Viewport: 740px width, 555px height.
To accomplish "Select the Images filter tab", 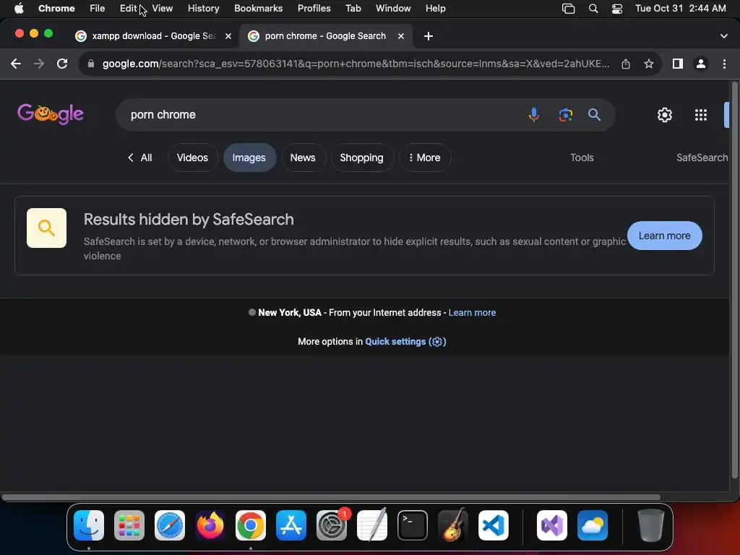I will [249, 158].
